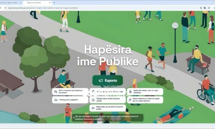The width and height of the screenshot is (215, 129).
Task: Click the location pin icon on the sidewalks card
Action: [x=56, y=92]
